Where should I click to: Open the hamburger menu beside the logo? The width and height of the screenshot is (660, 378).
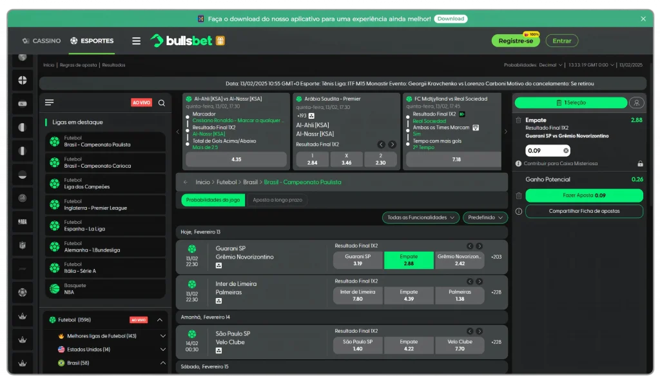coord(136,41)
